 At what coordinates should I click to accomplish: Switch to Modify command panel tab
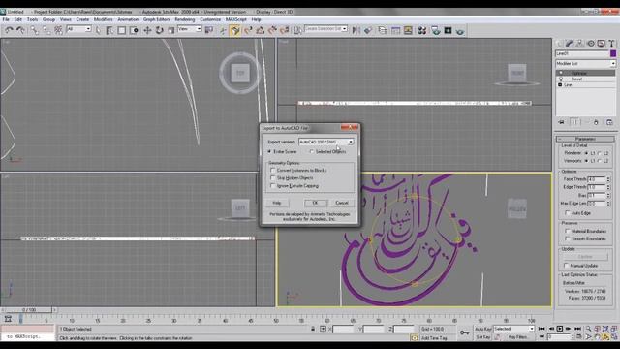coord(569,43)
